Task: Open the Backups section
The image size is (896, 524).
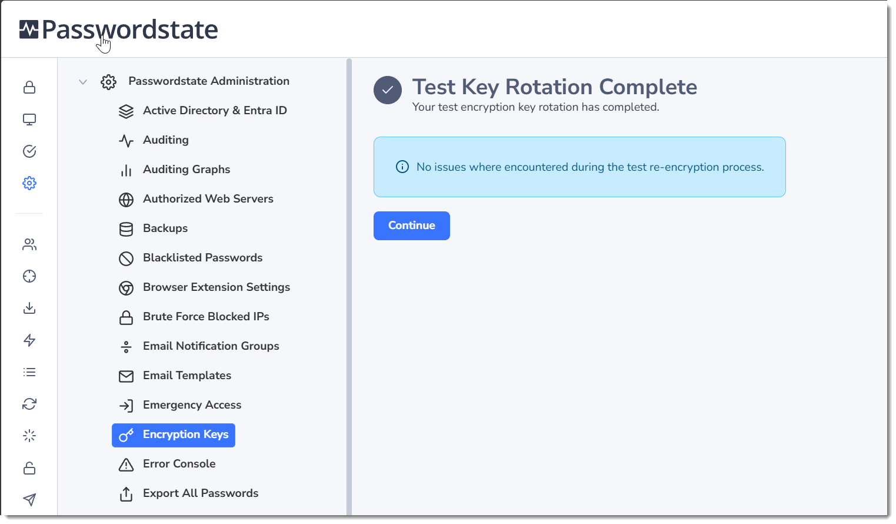Action: click(165, 228)
